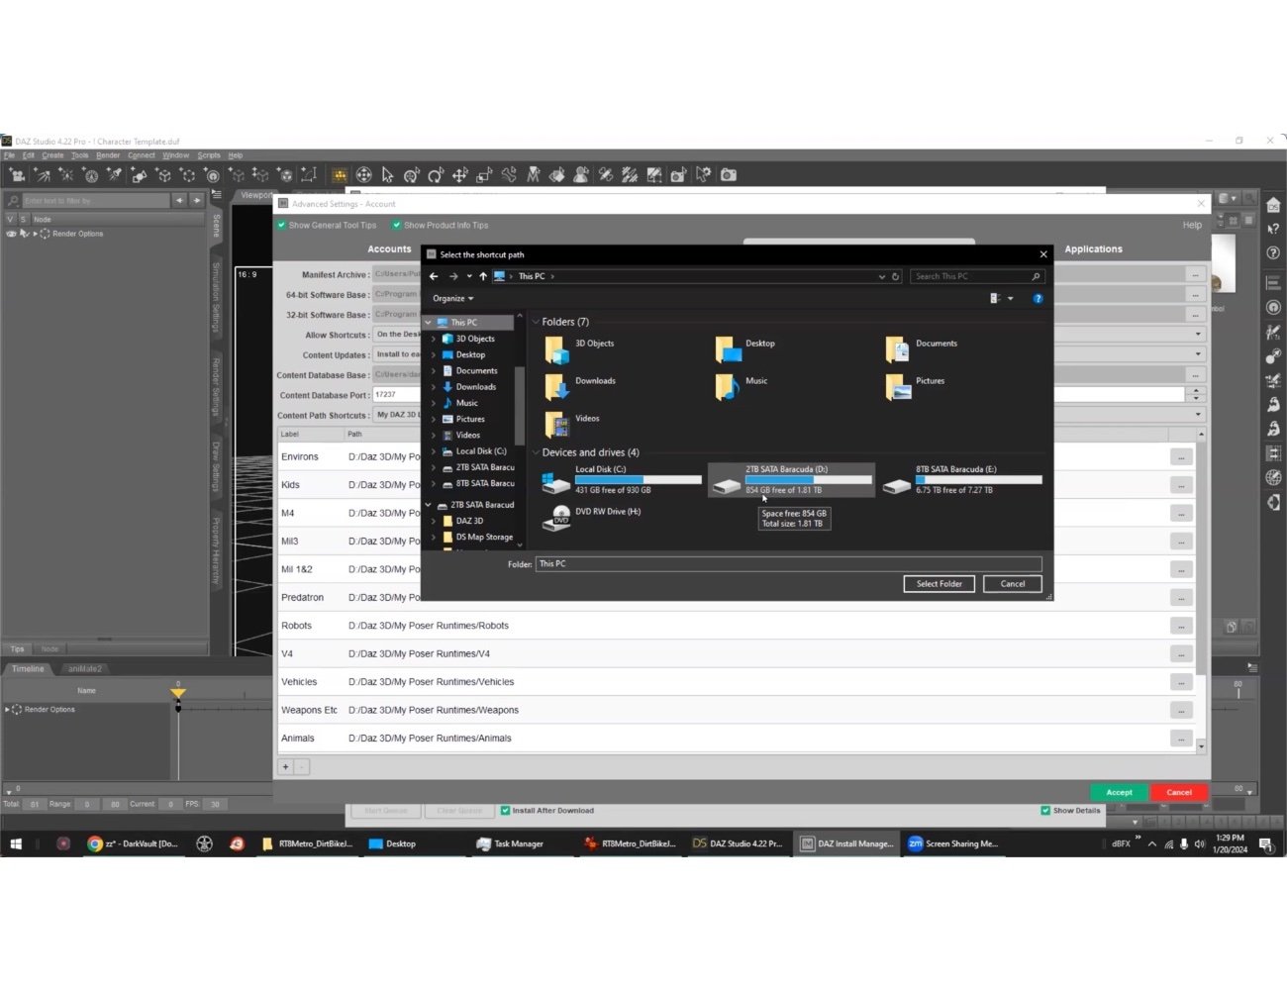Open the render camera icon at toolbar end
This screenshot has height=990, width=1287.
[729, 174]
